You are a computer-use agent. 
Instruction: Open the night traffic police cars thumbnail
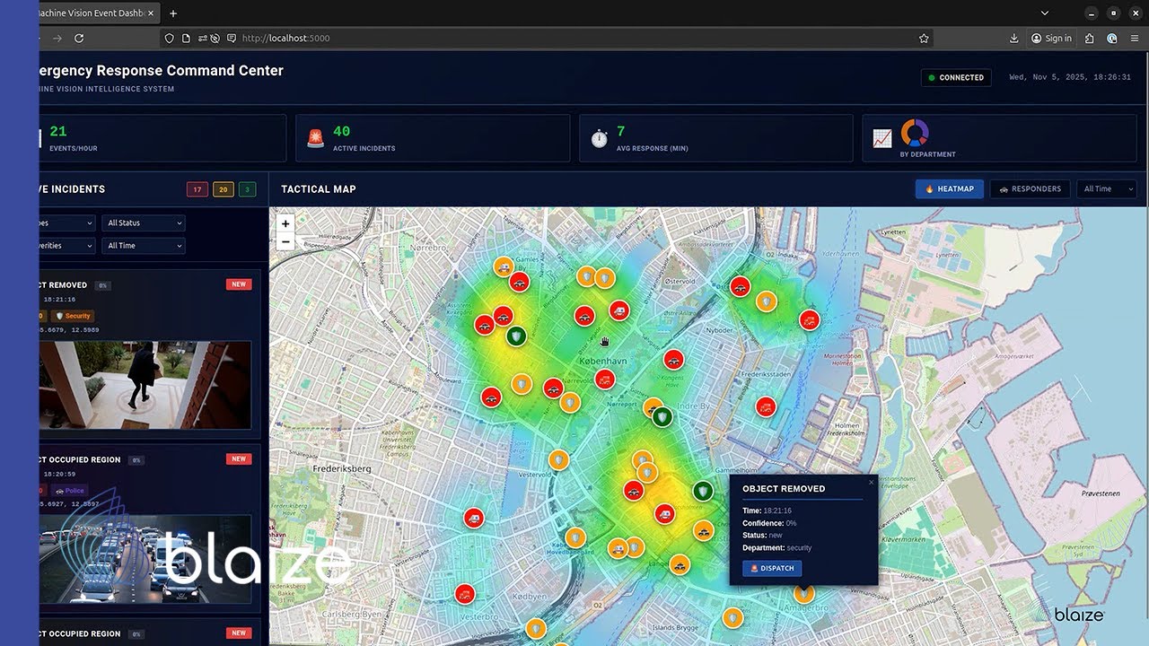pyautogui.click(x=145, y=559)
